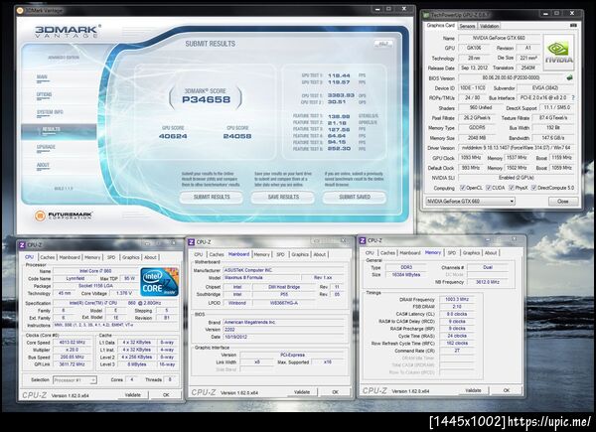Click the Core Voltage value 1.376 V

point(121,293)
